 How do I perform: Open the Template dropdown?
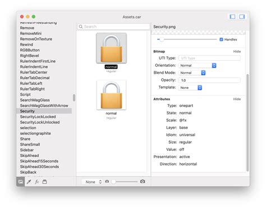click(190, 88)
